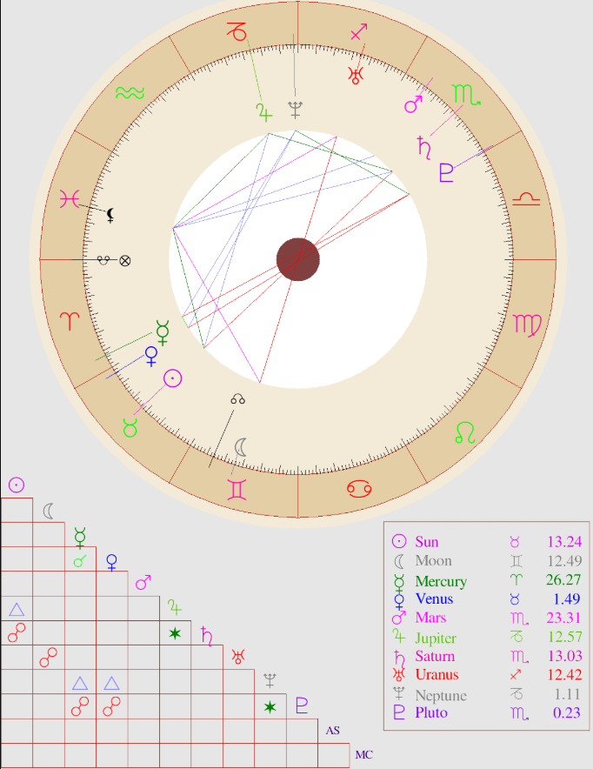Screen dimensions: 593x769
Task: Select the Neptune-Pluto sextile star
Action: click(270, 706)
